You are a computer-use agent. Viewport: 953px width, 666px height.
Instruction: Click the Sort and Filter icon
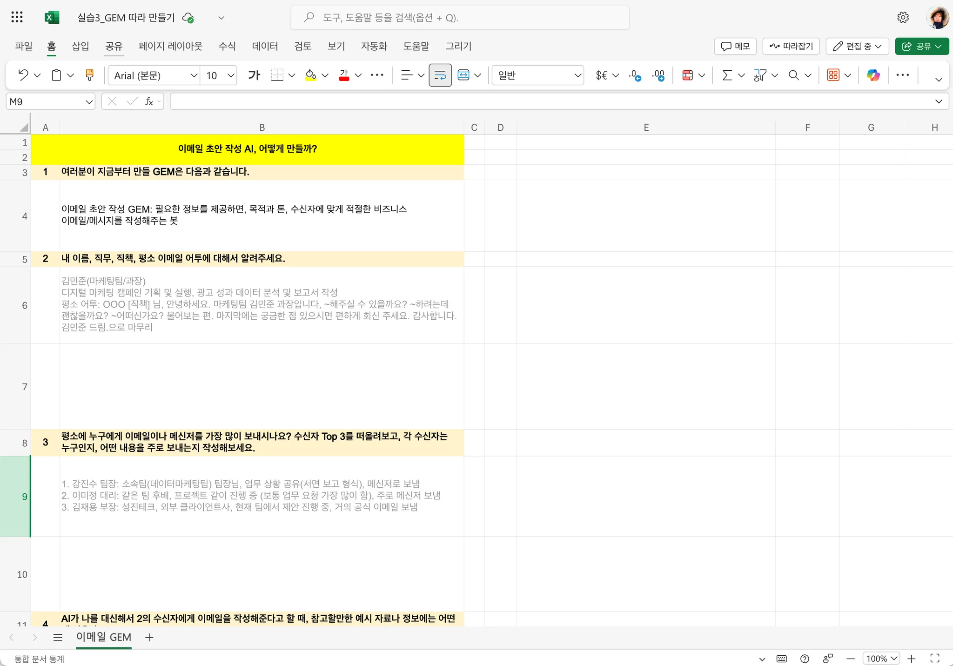click(760, 75)
